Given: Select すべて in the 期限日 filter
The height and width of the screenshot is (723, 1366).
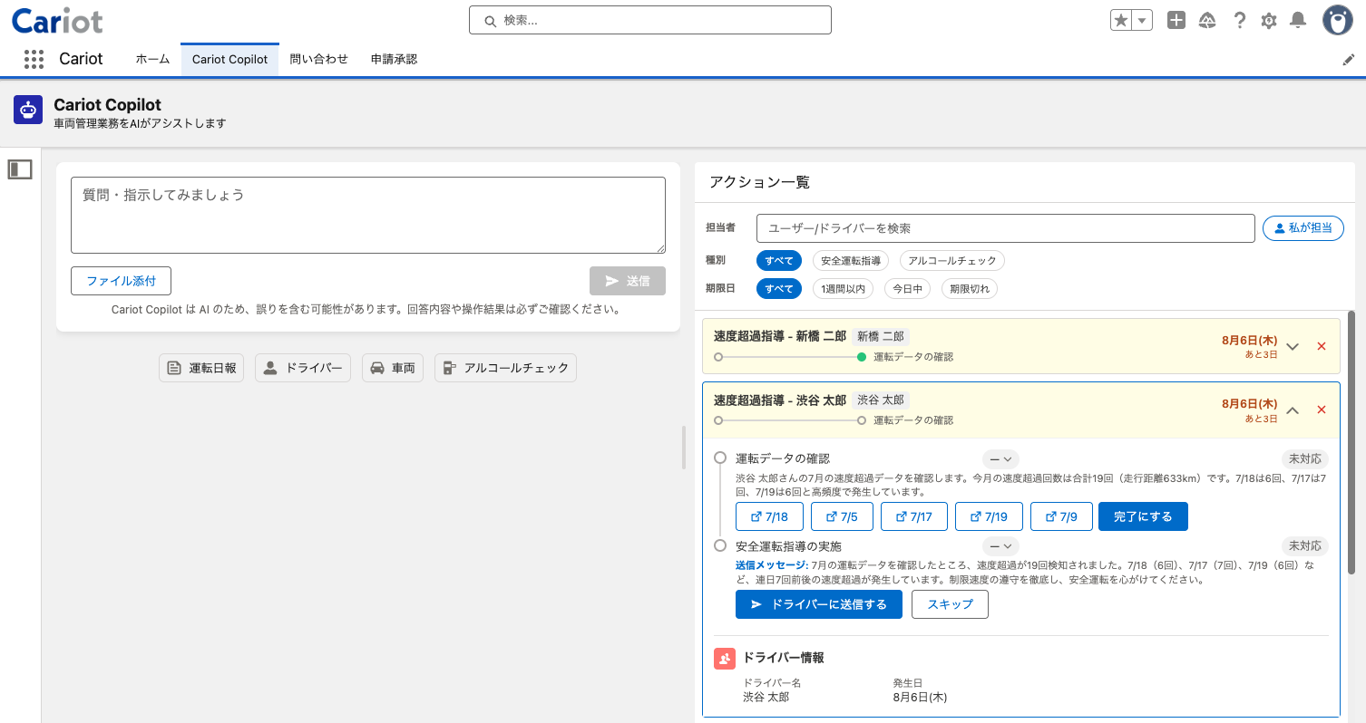Looking at the screenshot, I should pyautogui.click(x=779, y=289).
